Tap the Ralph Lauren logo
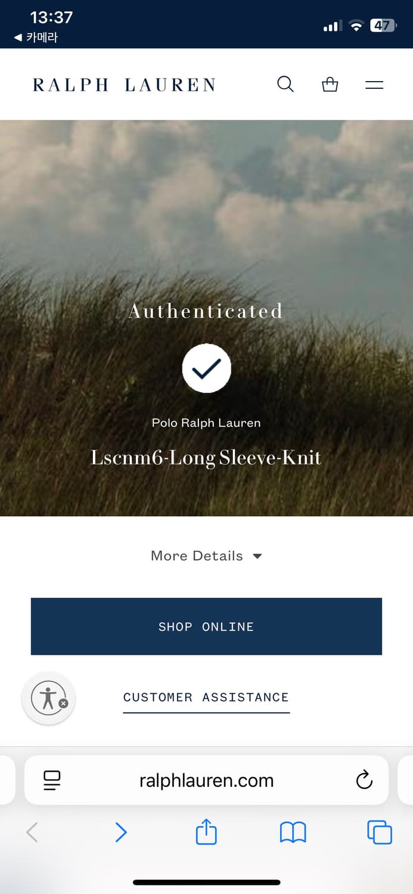 [x=124, y=85]
